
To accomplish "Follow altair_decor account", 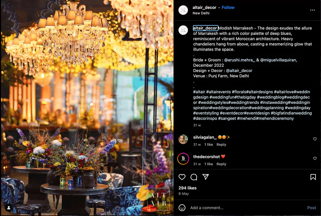I will [x=228, y=8].
